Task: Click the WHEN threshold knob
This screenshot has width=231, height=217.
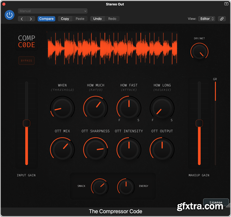Action: pyautogui.click(x=62, y=108)
